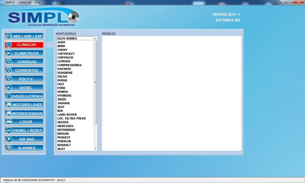Open the AIR BAG module
Image resolution: width=305 pixels, height=183 pixels.
(24, 139)
